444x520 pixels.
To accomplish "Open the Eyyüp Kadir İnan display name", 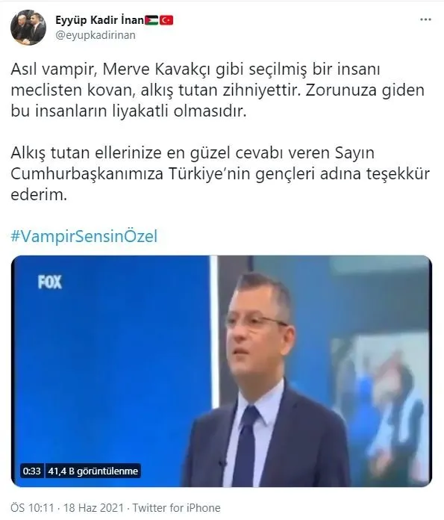I will (99, 20).
